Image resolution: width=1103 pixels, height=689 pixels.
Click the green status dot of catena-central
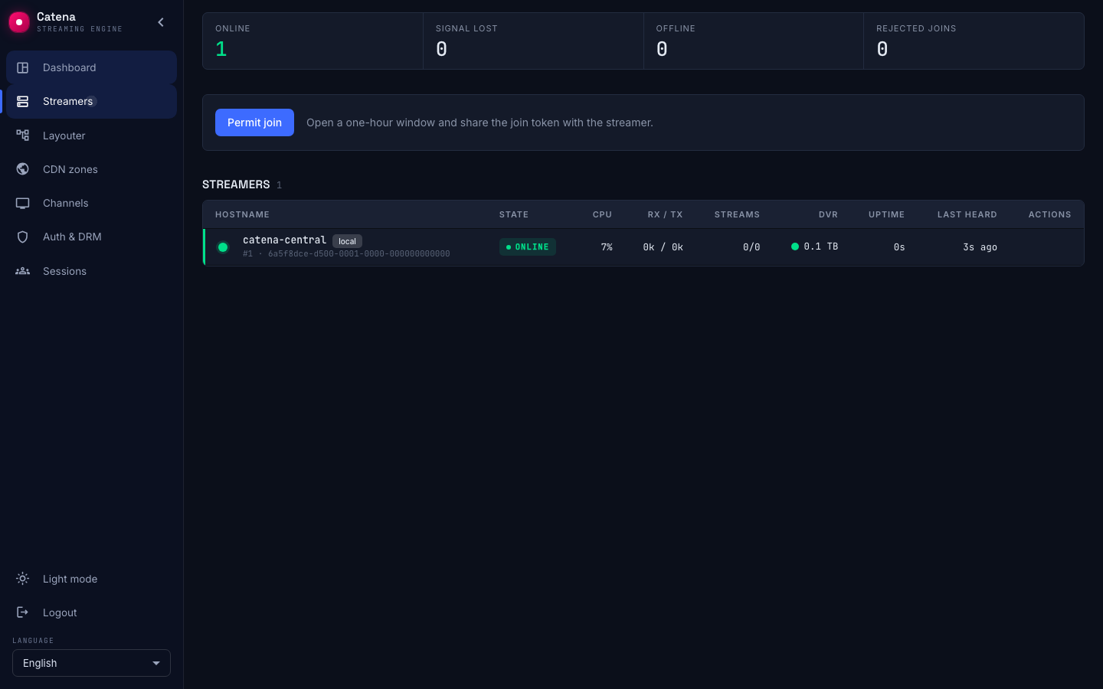point(223,247)
